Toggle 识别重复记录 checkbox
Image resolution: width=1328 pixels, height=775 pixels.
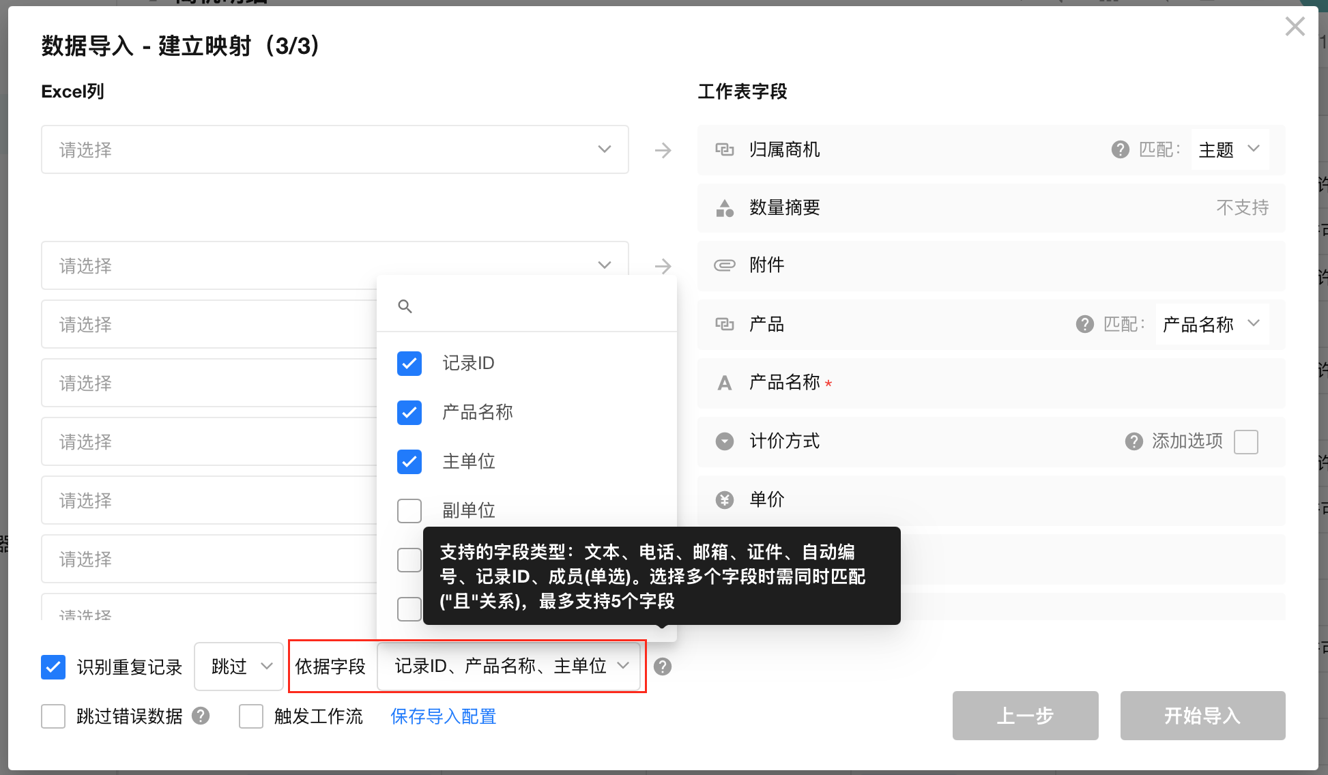(x=53, y=667)
